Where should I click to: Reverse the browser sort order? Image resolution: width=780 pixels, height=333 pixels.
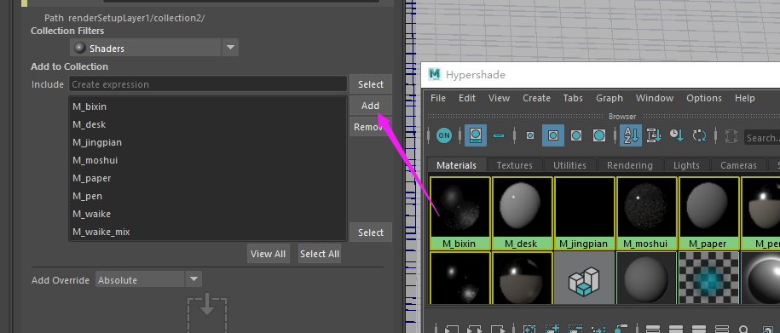click(x=699, y=135)
